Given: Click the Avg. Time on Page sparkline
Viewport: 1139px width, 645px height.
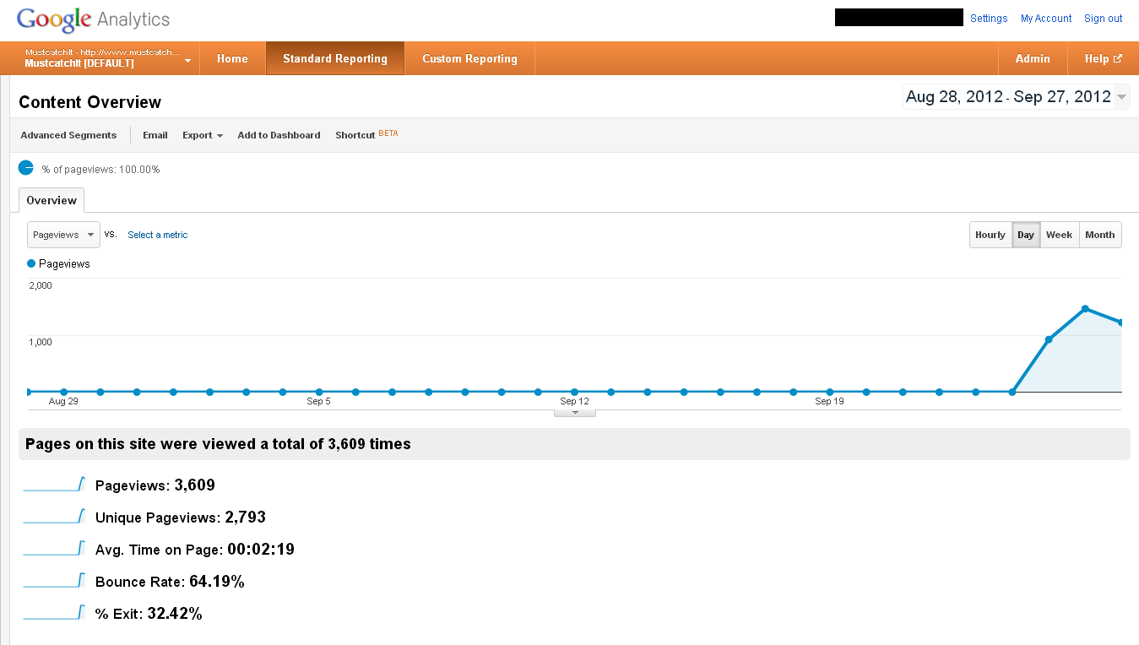Looking at the screenshot, I should click(54, 549).
